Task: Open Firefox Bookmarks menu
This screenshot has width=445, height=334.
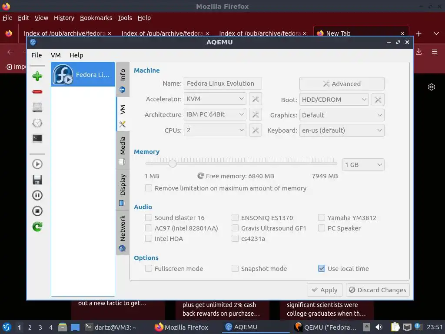Action: (x=96, y=18)
